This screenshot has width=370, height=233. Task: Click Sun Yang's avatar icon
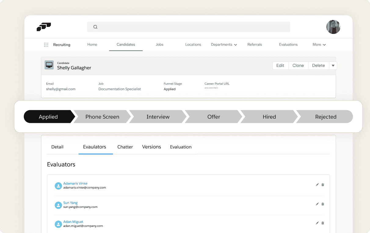(58, 205)
